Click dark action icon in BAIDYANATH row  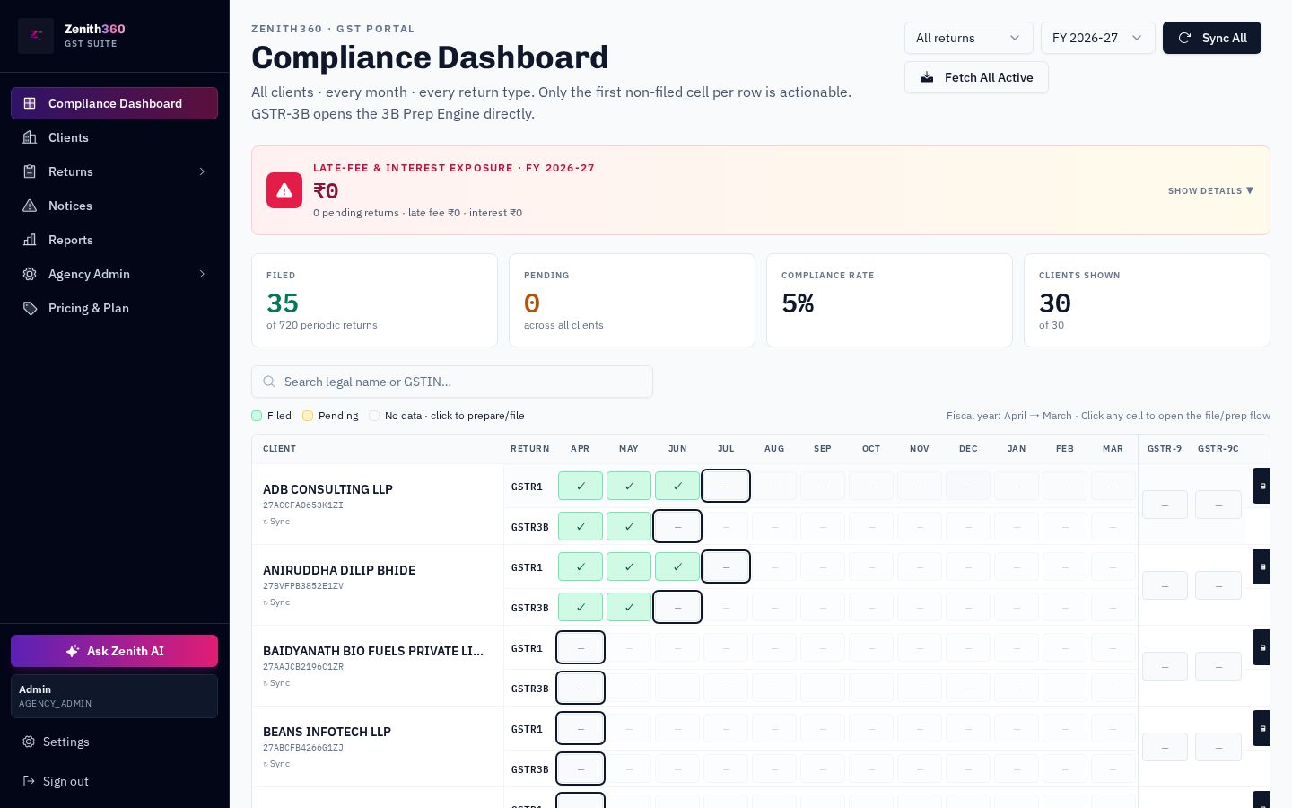pos(1261,647)
